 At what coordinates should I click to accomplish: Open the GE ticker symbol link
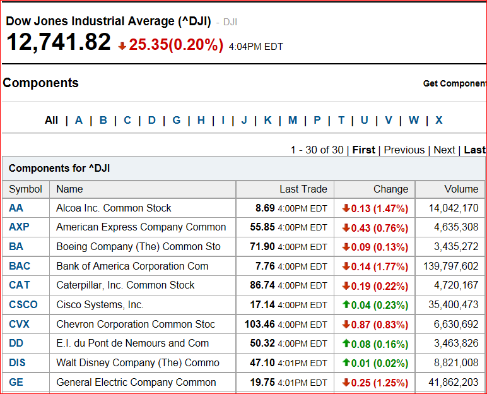click(x=16, y=382)
